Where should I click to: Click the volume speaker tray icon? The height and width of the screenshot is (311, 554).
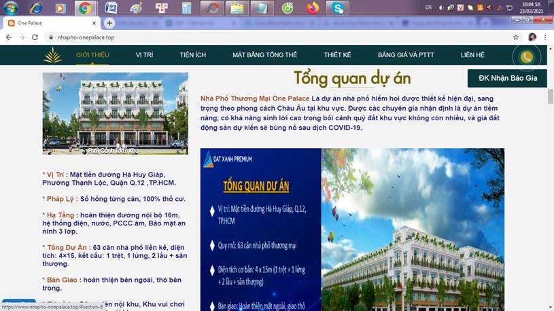(441, 7)
